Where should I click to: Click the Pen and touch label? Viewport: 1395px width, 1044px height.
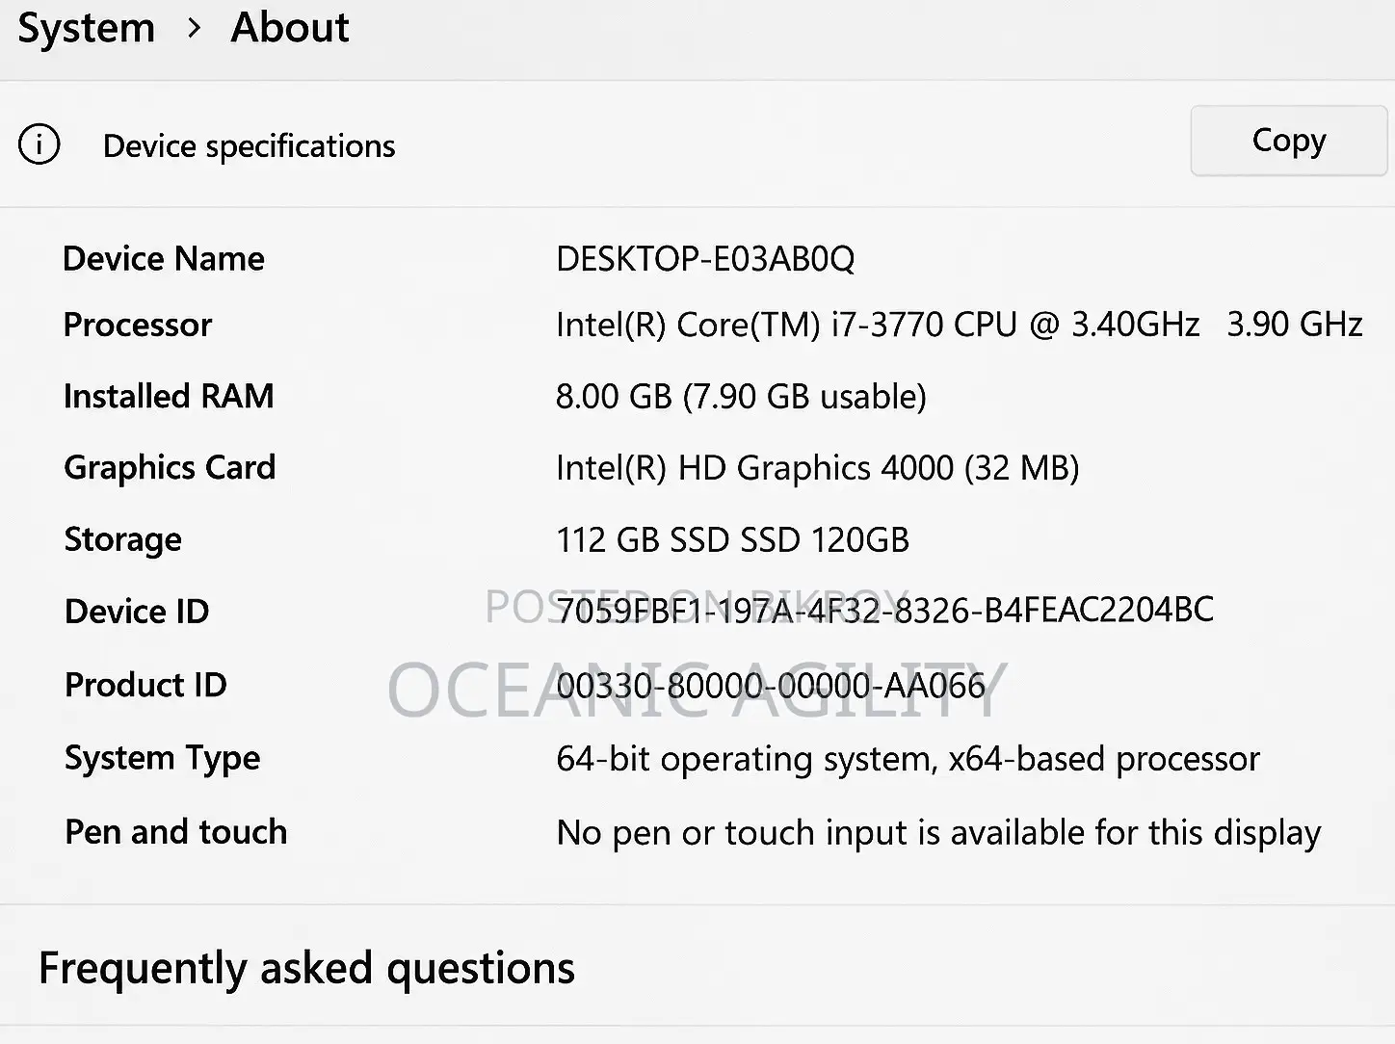(x=175, y=832)
